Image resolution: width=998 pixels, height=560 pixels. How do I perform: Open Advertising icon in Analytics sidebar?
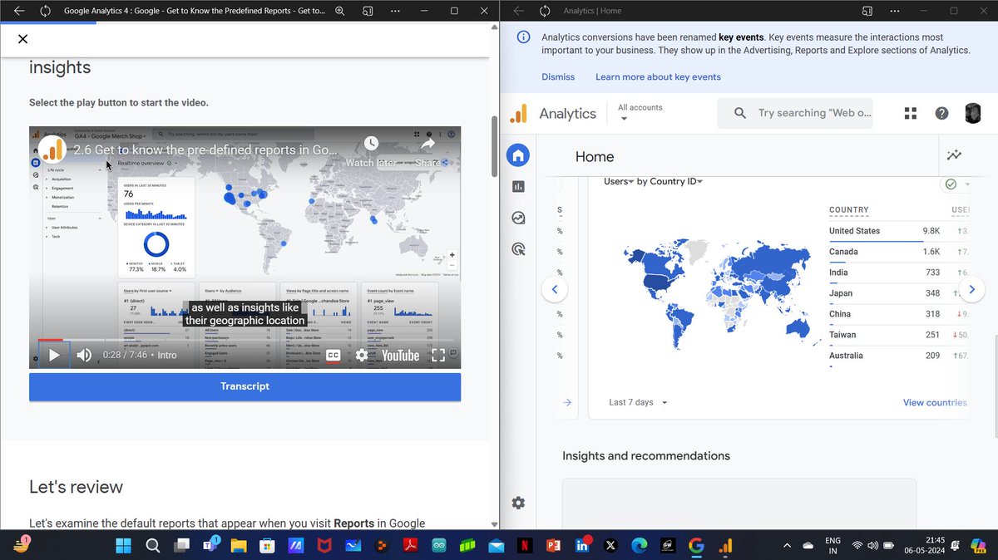pos(518,248)
